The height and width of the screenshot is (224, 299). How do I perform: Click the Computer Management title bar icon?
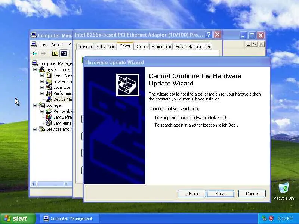34,35
